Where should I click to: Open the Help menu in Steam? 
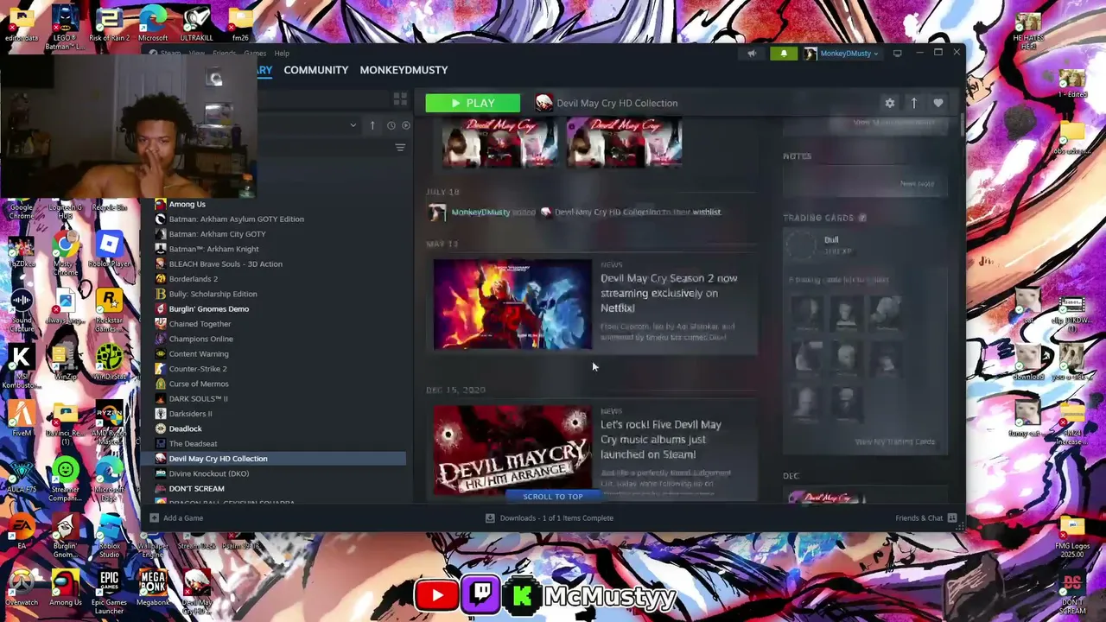click(282, 54)
